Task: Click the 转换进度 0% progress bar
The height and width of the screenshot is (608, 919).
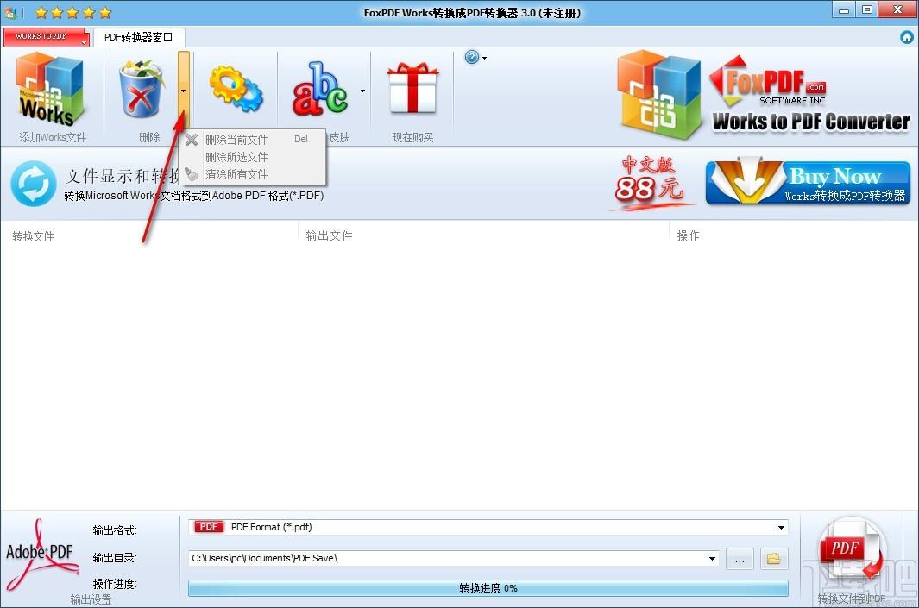Action: pos(488,588)
